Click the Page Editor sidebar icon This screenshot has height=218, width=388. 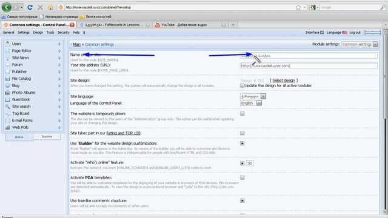click(x=8, y=51)
